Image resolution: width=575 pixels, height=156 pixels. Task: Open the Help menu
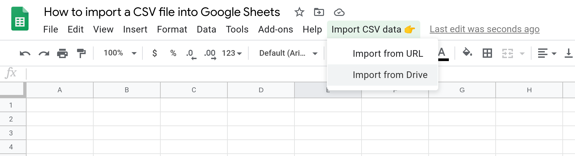click(x=312, y=30)
